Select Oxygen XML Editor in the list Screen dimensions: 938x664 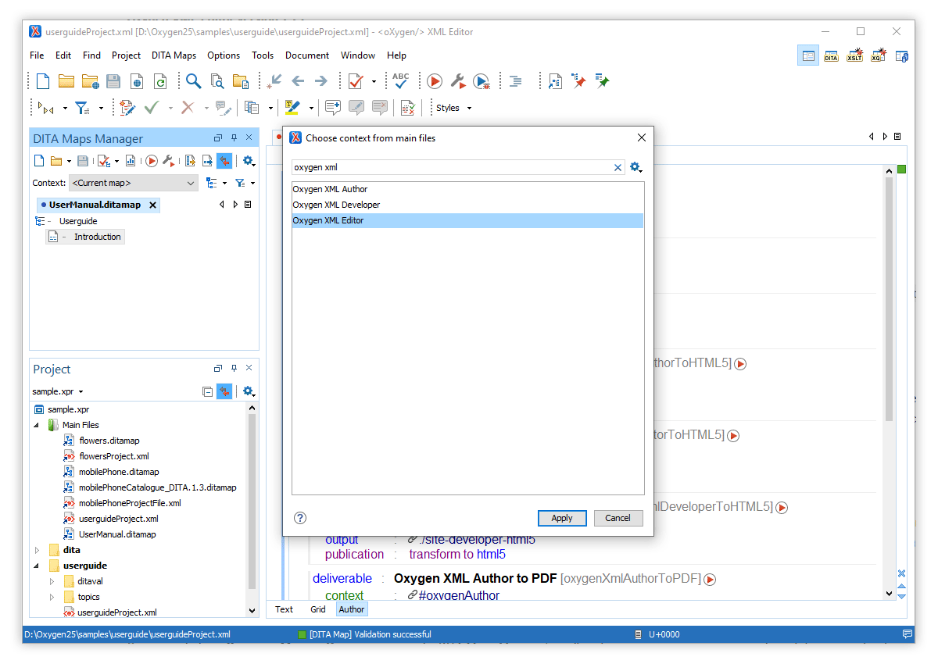point(467,220)
